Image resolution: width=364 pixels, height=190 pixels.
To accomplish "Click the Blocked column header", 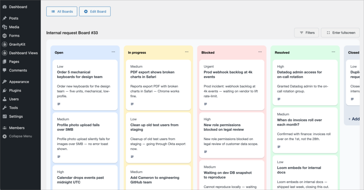I will point(208,52).
